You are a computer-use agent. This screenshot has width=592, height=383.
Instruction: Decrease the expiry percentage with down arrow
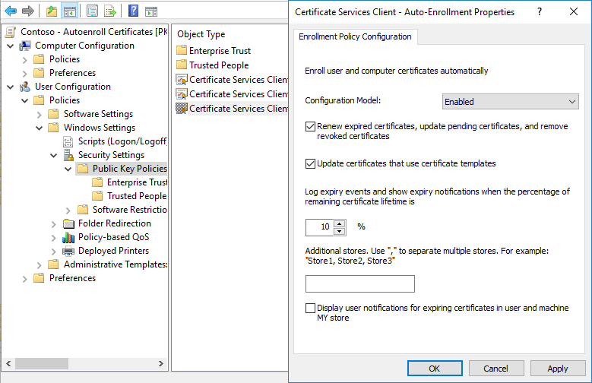click(340, 231)
